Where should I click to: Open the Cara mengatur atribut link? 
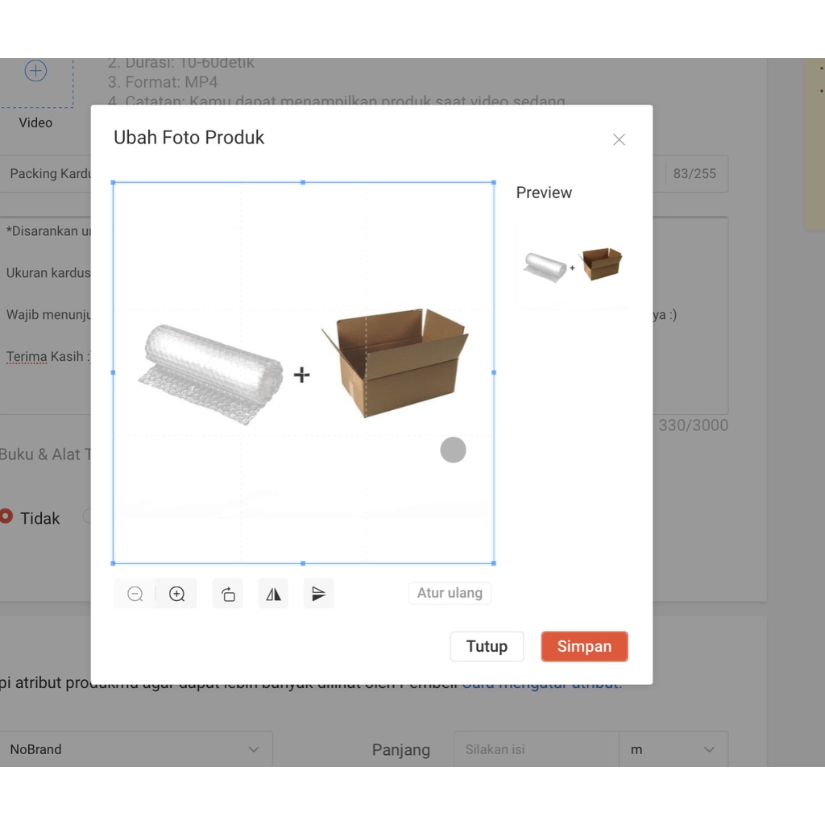coord(541,683)
